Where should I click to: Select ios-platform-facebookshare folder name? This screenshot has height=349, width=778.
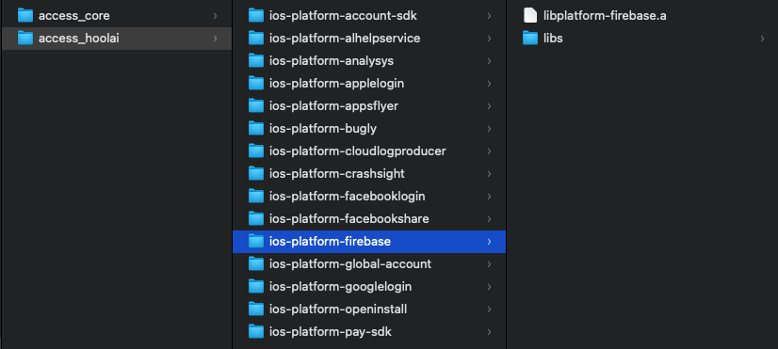point(349,218)
